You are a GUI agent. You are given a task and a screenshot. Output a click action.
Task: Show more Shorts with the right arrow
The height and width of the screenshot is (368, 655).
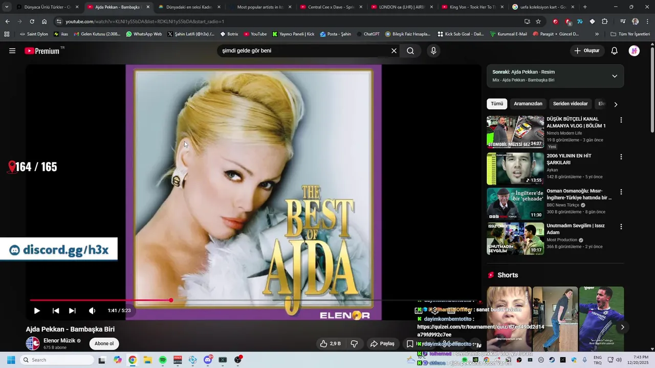(622, 327)
